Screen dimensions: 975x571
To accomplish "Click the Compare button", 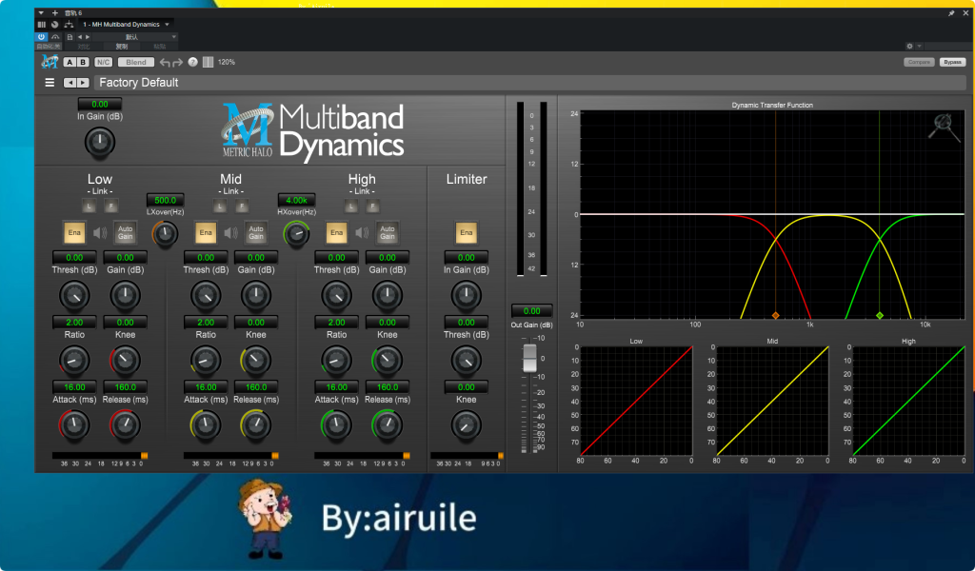I will [919, 62].
